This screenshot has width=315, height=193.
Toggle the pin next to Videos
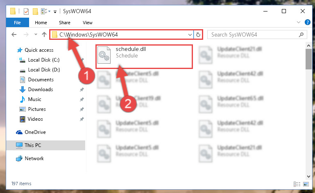tap(82, 119)
